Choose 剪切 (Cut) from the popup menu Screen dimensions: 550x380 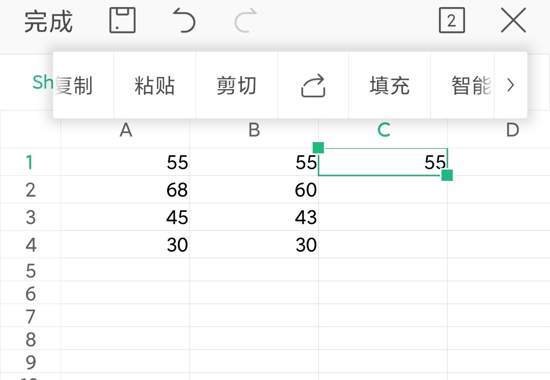[237, 85]
